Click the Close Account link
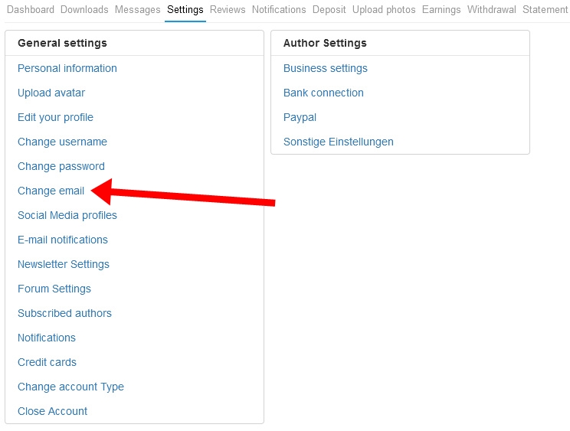Image resolution: width=570 pixels, height=431 pixels. coord(53,411)
